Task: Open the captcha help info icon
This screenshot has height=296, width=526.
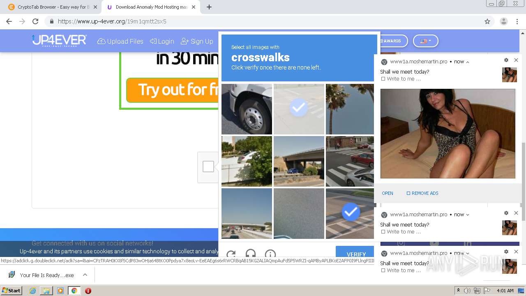Action: click(270, 254)
